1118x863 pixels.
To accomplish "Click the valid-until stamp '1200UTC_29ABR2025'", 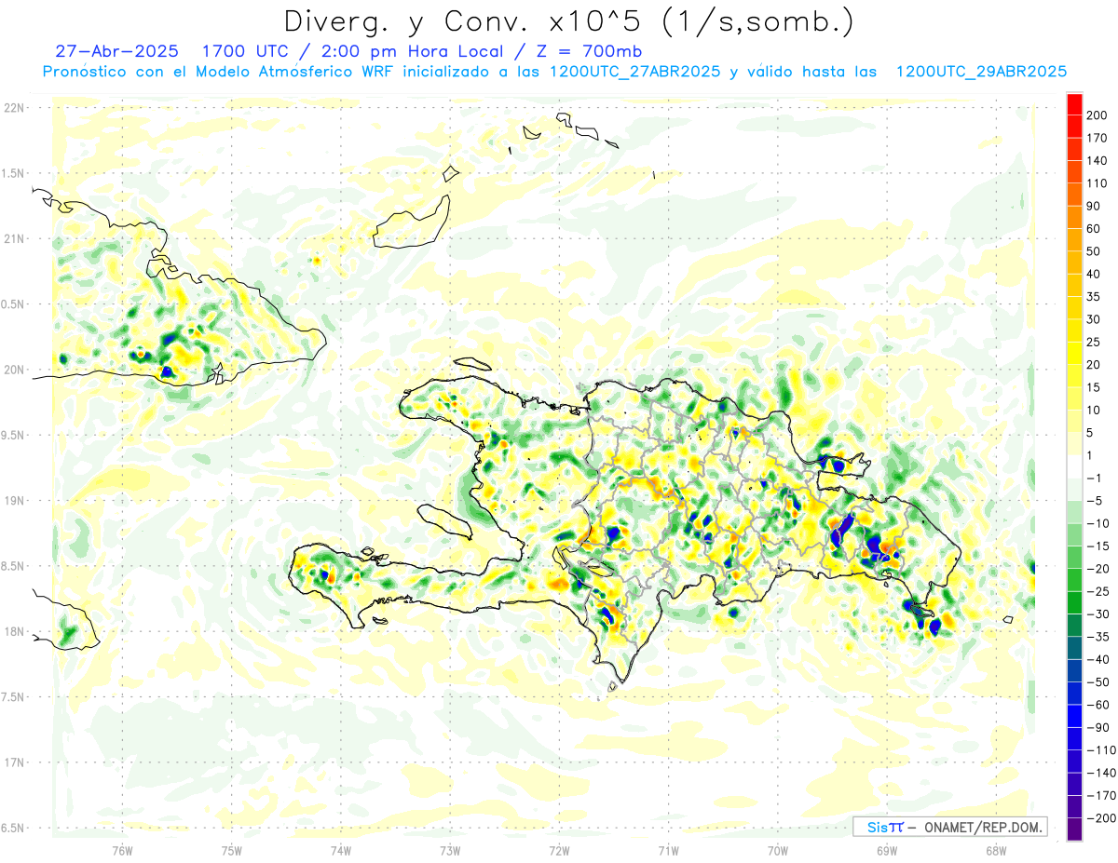I will (x=980, y=72).
